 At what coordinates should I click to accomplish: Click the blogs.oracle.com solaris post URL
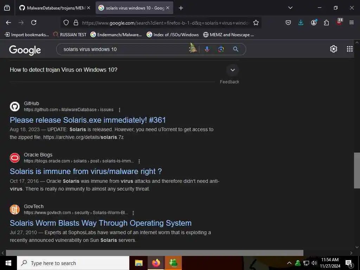[79, 161]
